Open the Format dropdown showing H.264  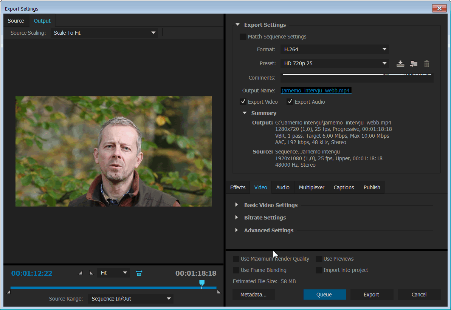(335, 49)
